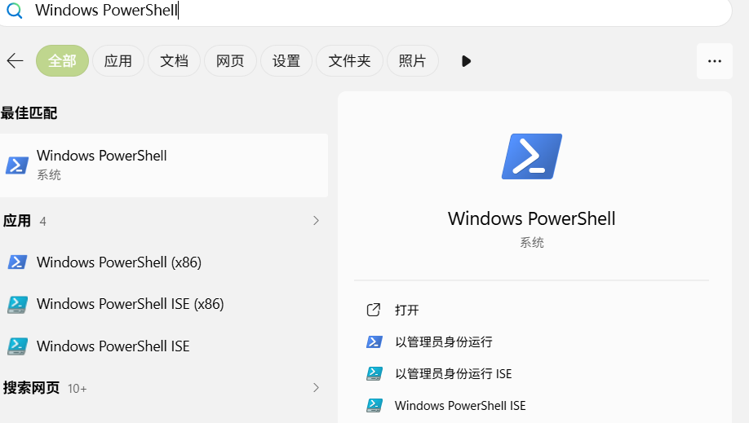Switch to the 文件夹 filter tab
The image size is (749, 423).
click(350, 61)
